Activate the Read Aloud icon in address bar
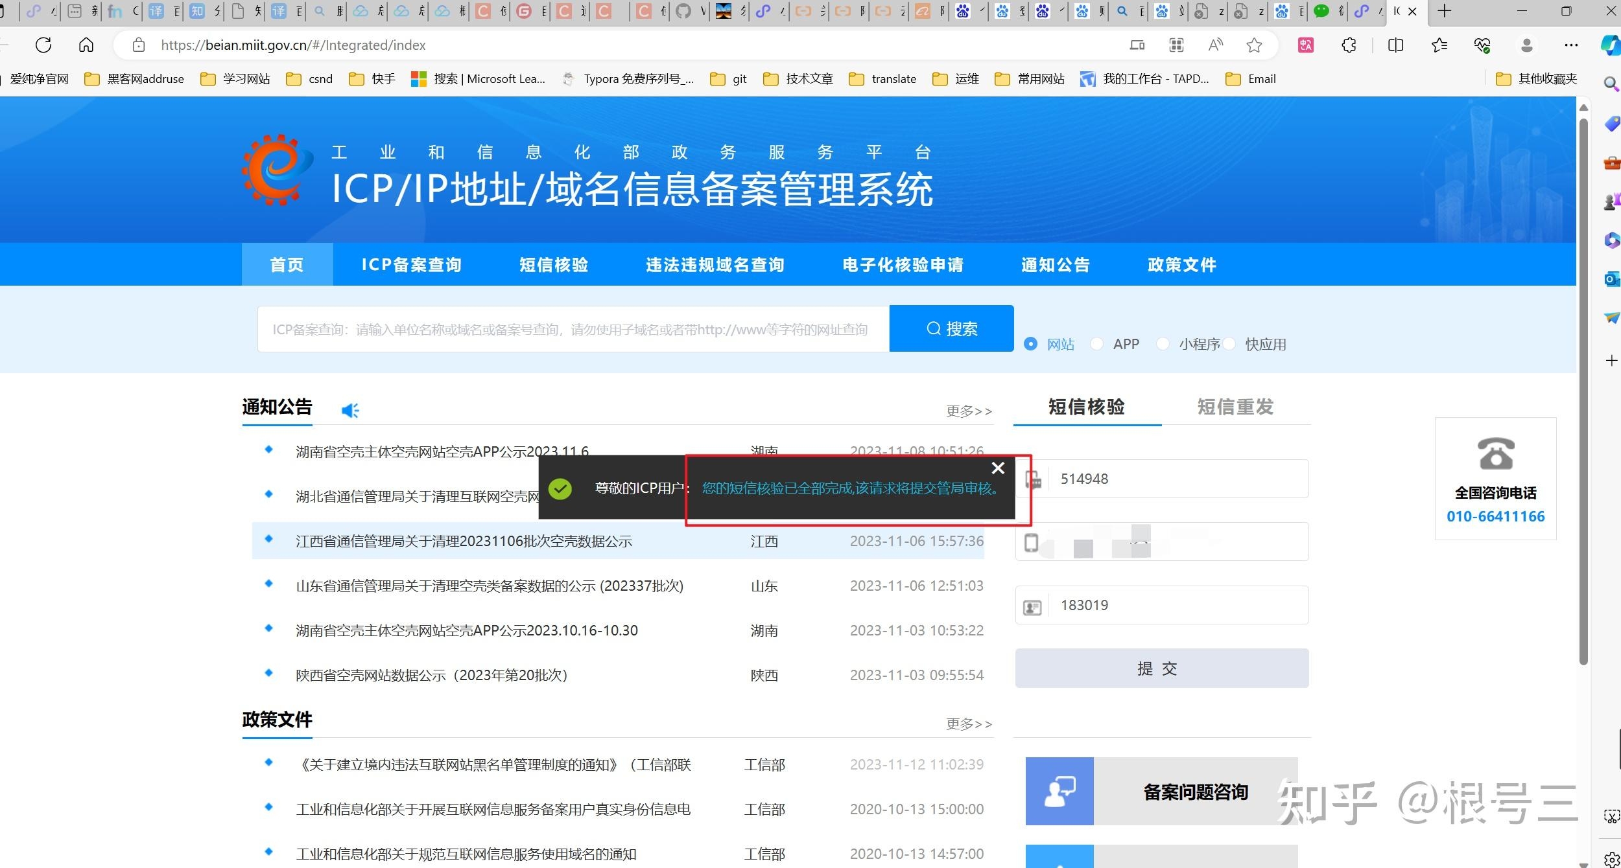Image resolution: width=1621 pixels, height=868 pixels. (x=1215, y=45)
